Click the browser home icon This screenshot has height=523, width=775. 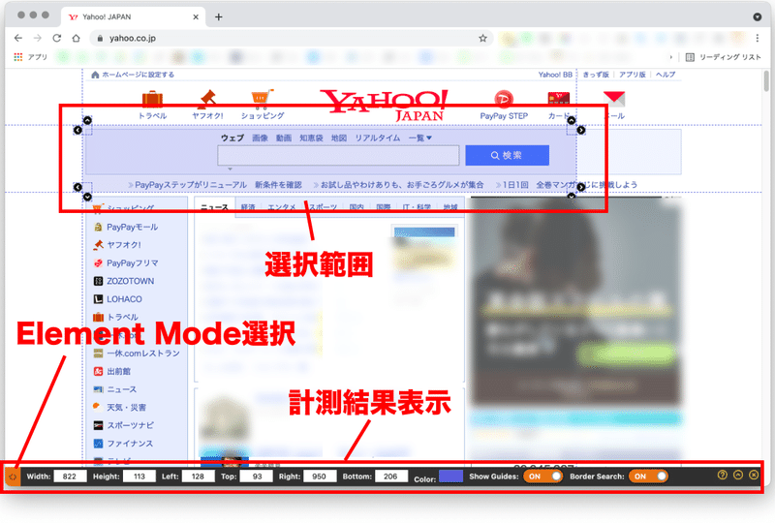click(76, 38)
